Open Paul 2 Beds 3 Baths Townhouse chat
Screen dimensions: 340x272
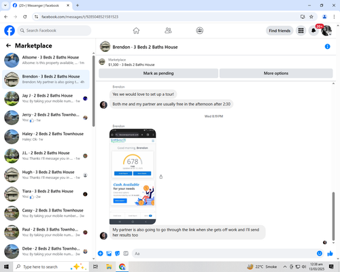point(46,233)
